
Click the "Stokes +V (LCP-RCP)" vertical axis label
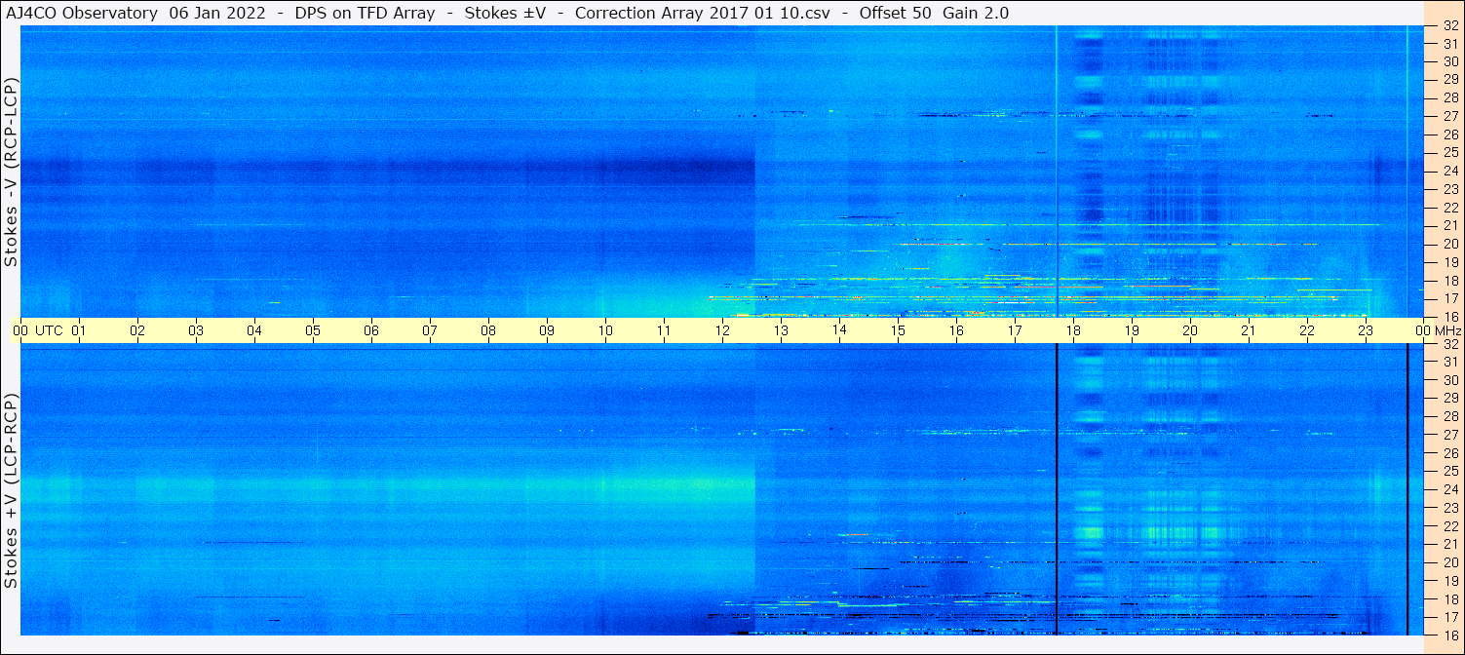click(11, 492)
